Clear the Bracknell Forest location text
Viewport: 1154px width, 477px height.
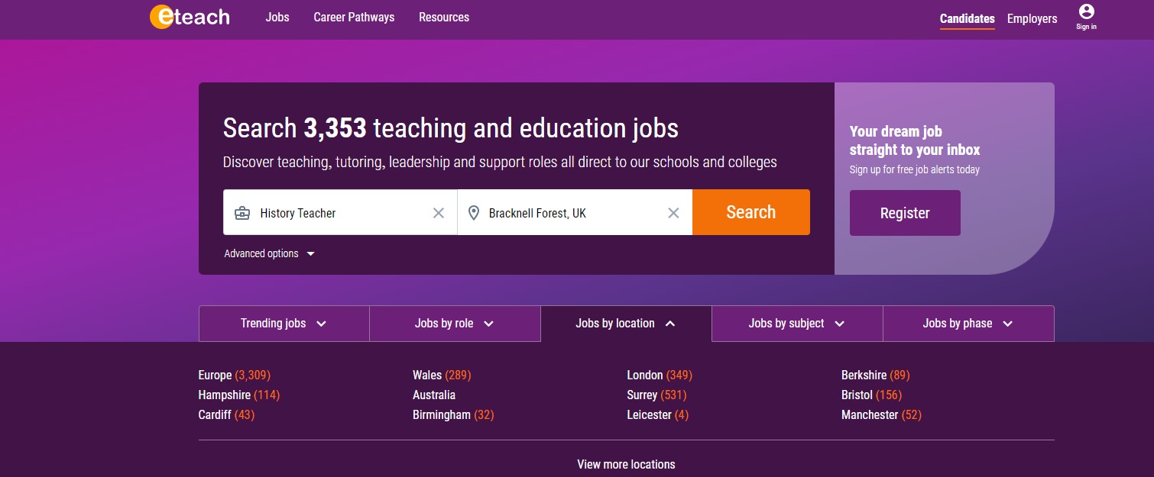click(x=673, y=213)
